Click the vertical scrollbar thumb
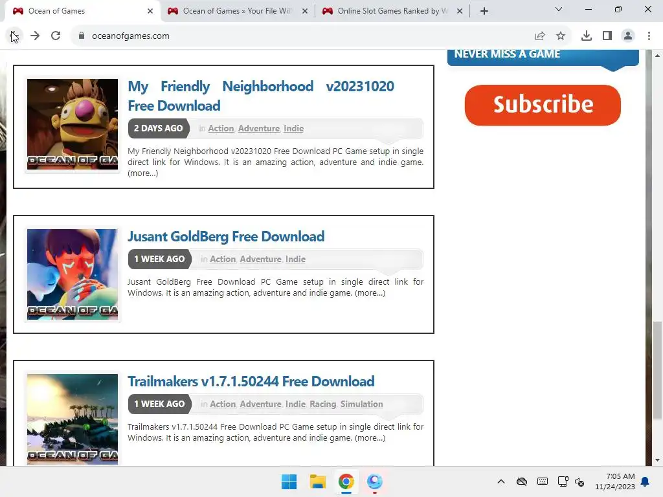663x497 pixels. [657, 371]
